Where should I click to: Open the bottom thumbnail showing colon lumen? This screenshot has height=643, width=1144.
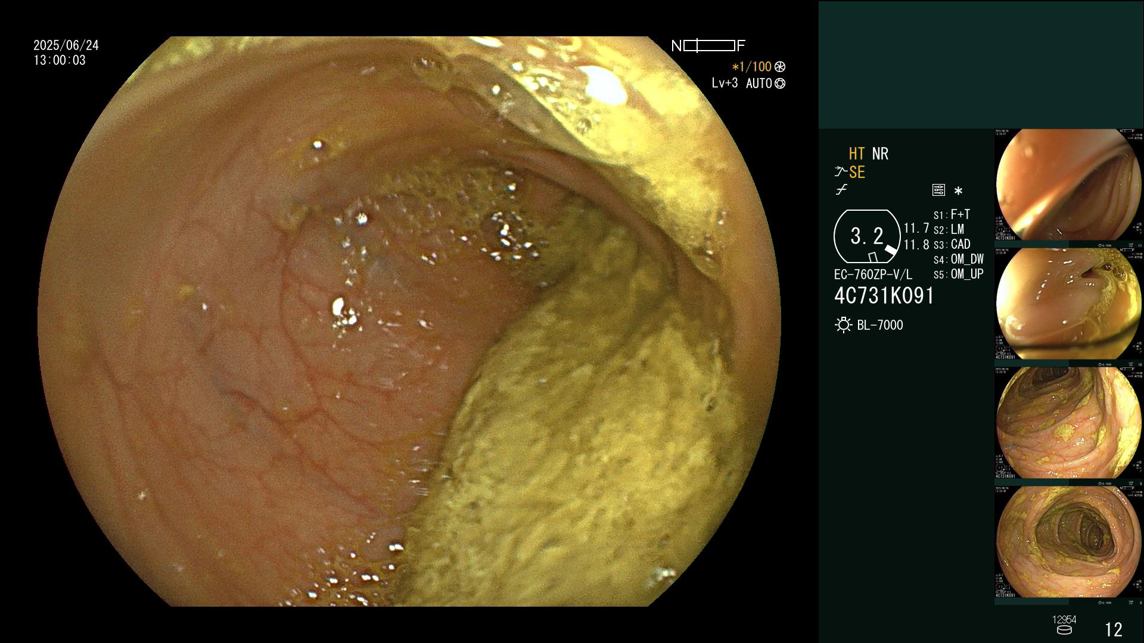pyautogui.click(x=1069, y=542)
